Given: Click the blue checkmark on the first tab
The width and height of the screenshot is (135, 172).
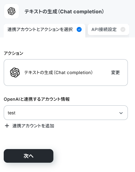Looking at the screenshot, I should click(79, 29).
